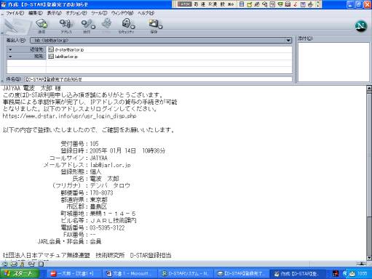372x279 pixels.
Task: Click the d-star.info login URL in message
Action: click(69, 116)
